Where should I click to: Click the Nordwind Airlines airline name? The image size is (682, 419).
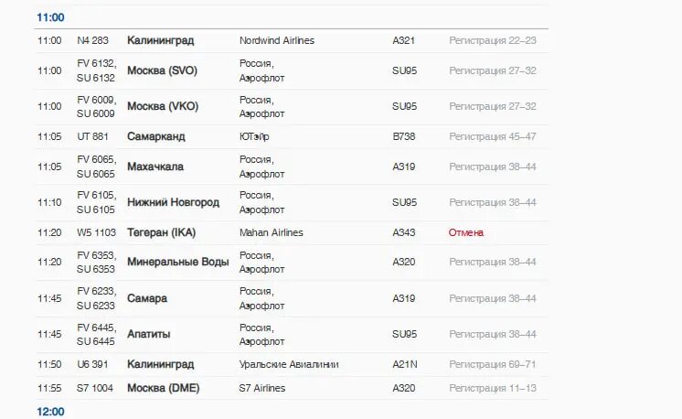(276, 40)
